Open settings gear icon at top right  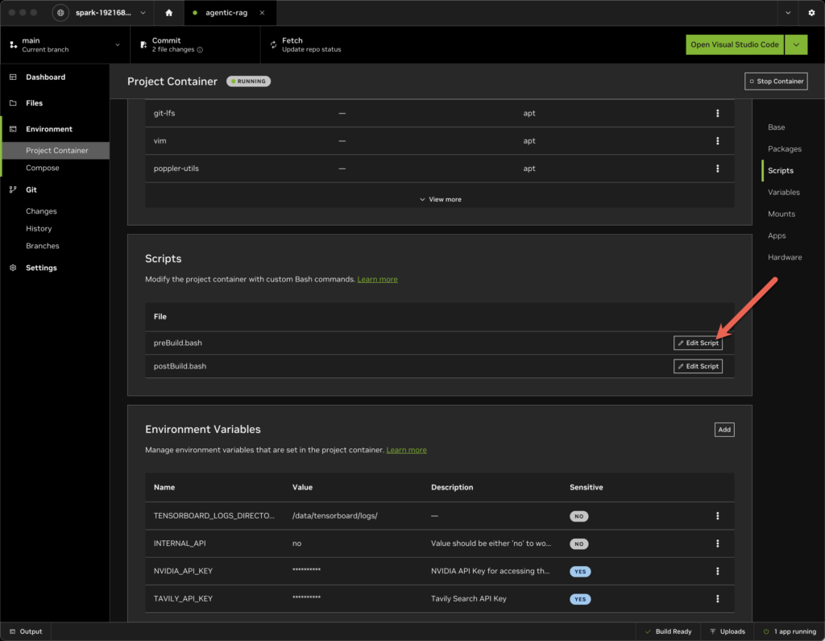click(x=811, y=13)
